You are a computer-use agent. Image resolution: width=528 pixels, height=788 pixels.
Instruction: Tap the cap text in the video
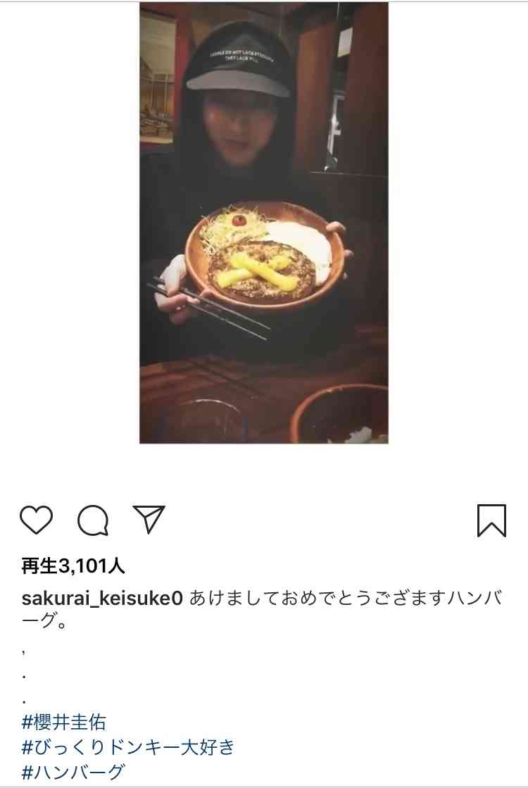pos(242,58)
